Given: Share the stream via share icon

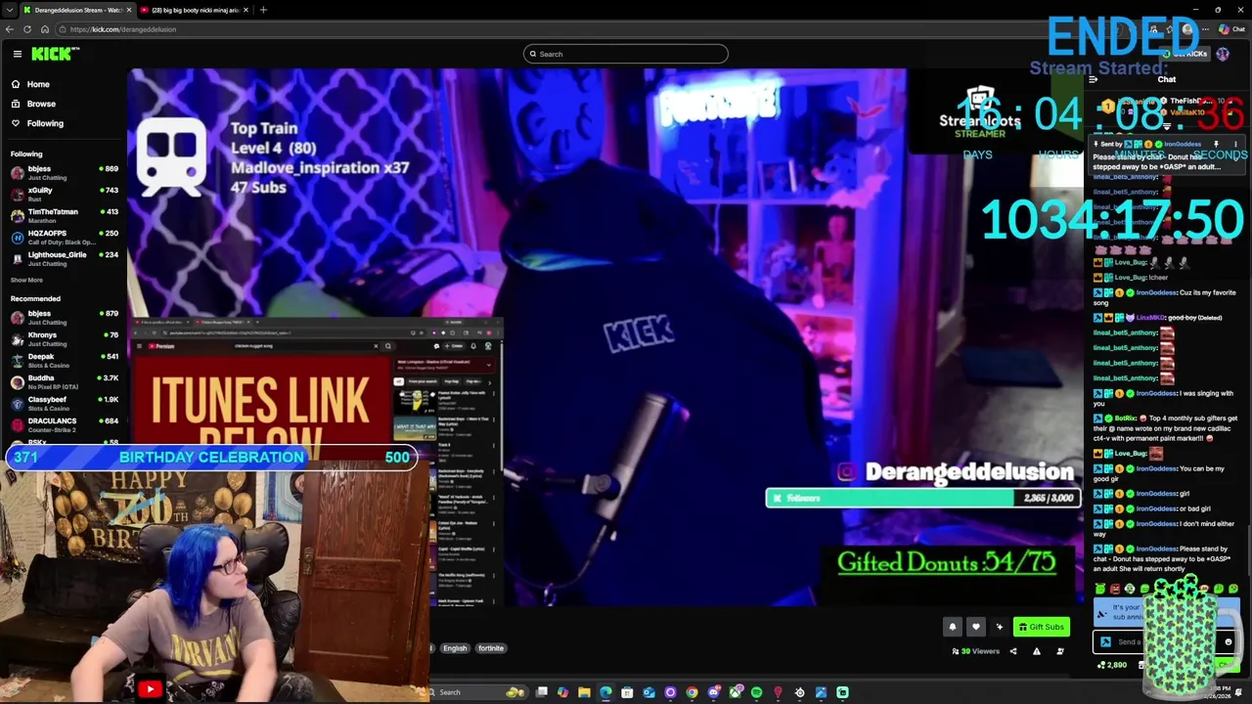Looking at the screenshot, I should (1012, 651).
